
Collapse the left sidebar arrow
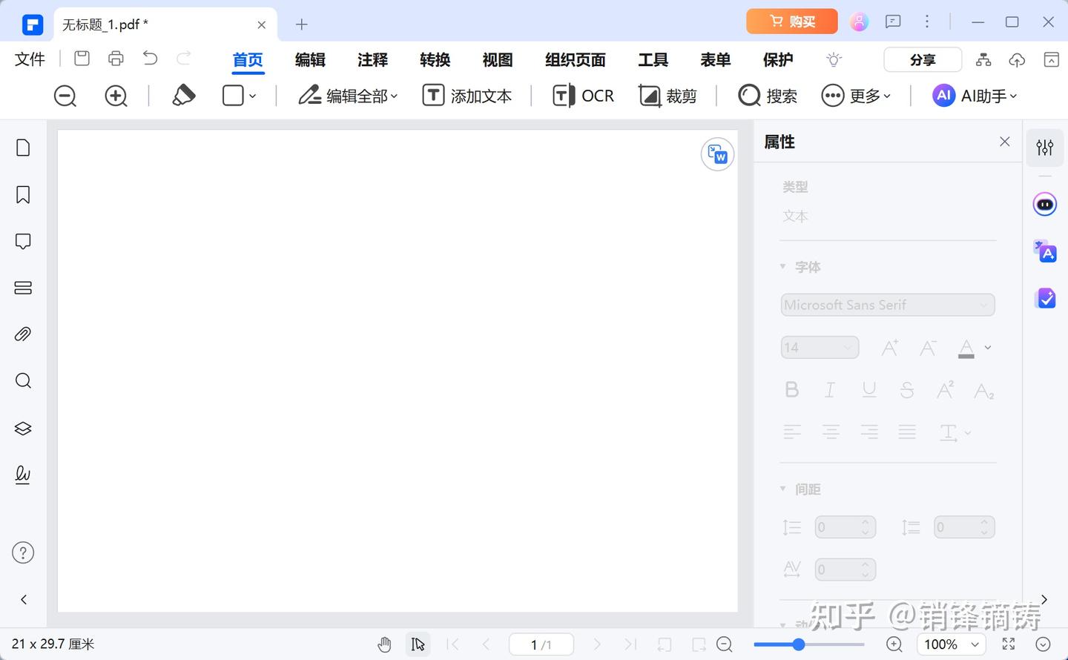pyautogui.click(x=24, y=599)
